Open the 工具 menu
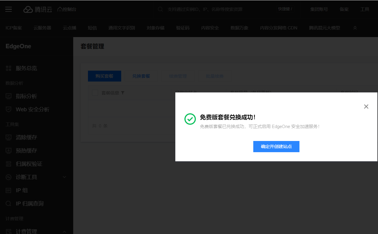Viewport: 378px width, 234px height. tap(364, 9)
